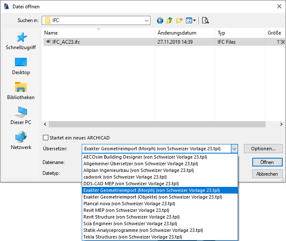Select Dieser PC in the places bar
286x241 pixels.
(x=21, y=116)
